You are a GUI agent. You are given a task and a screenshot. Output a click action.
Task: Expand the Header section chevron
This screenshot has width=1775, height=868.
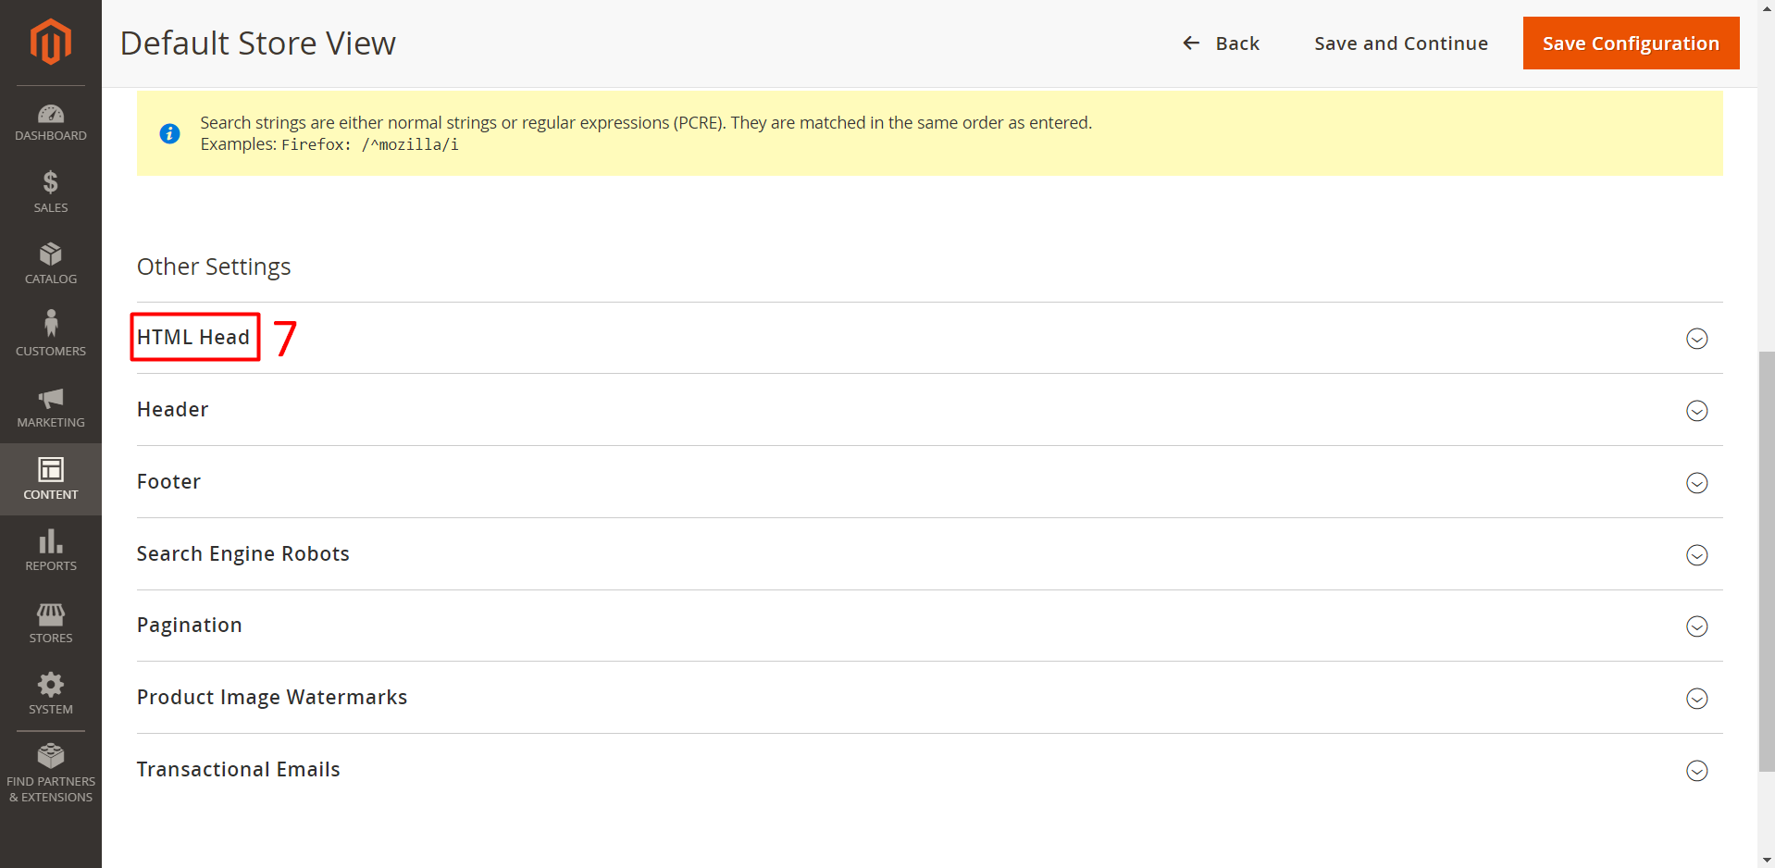click(1695, 411)
